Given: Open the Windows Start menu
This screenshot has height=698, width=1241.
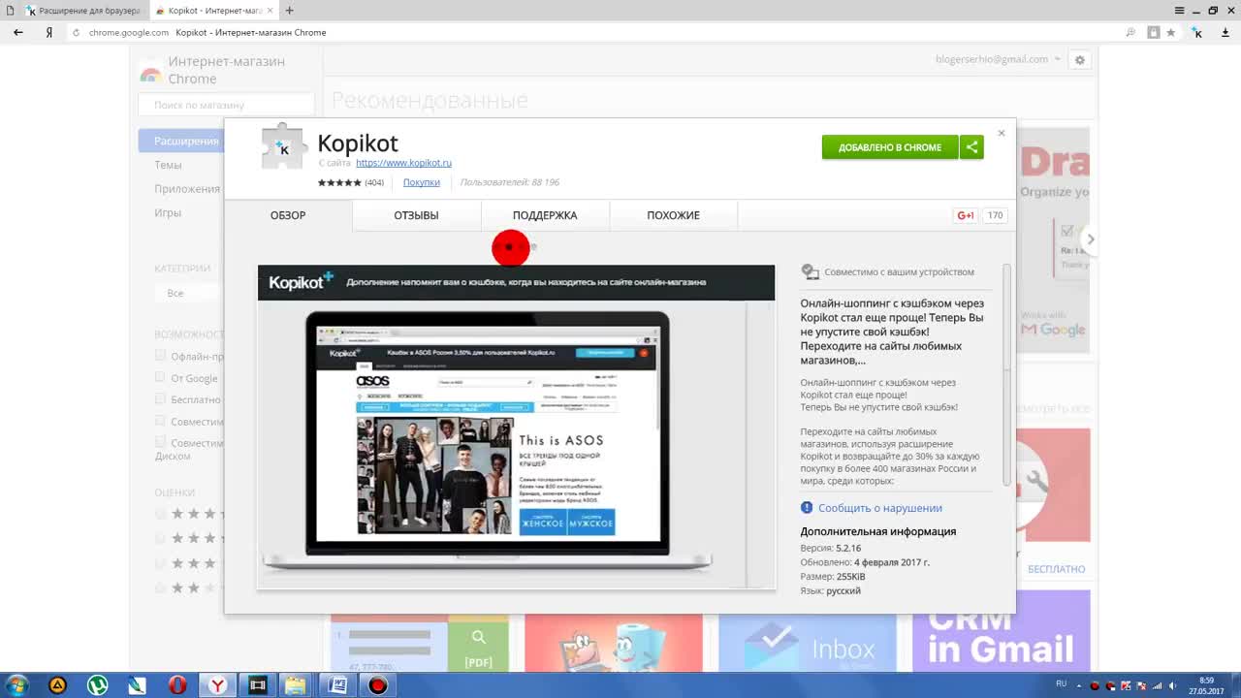Looking at the screenshot, I should pos(16,685).
